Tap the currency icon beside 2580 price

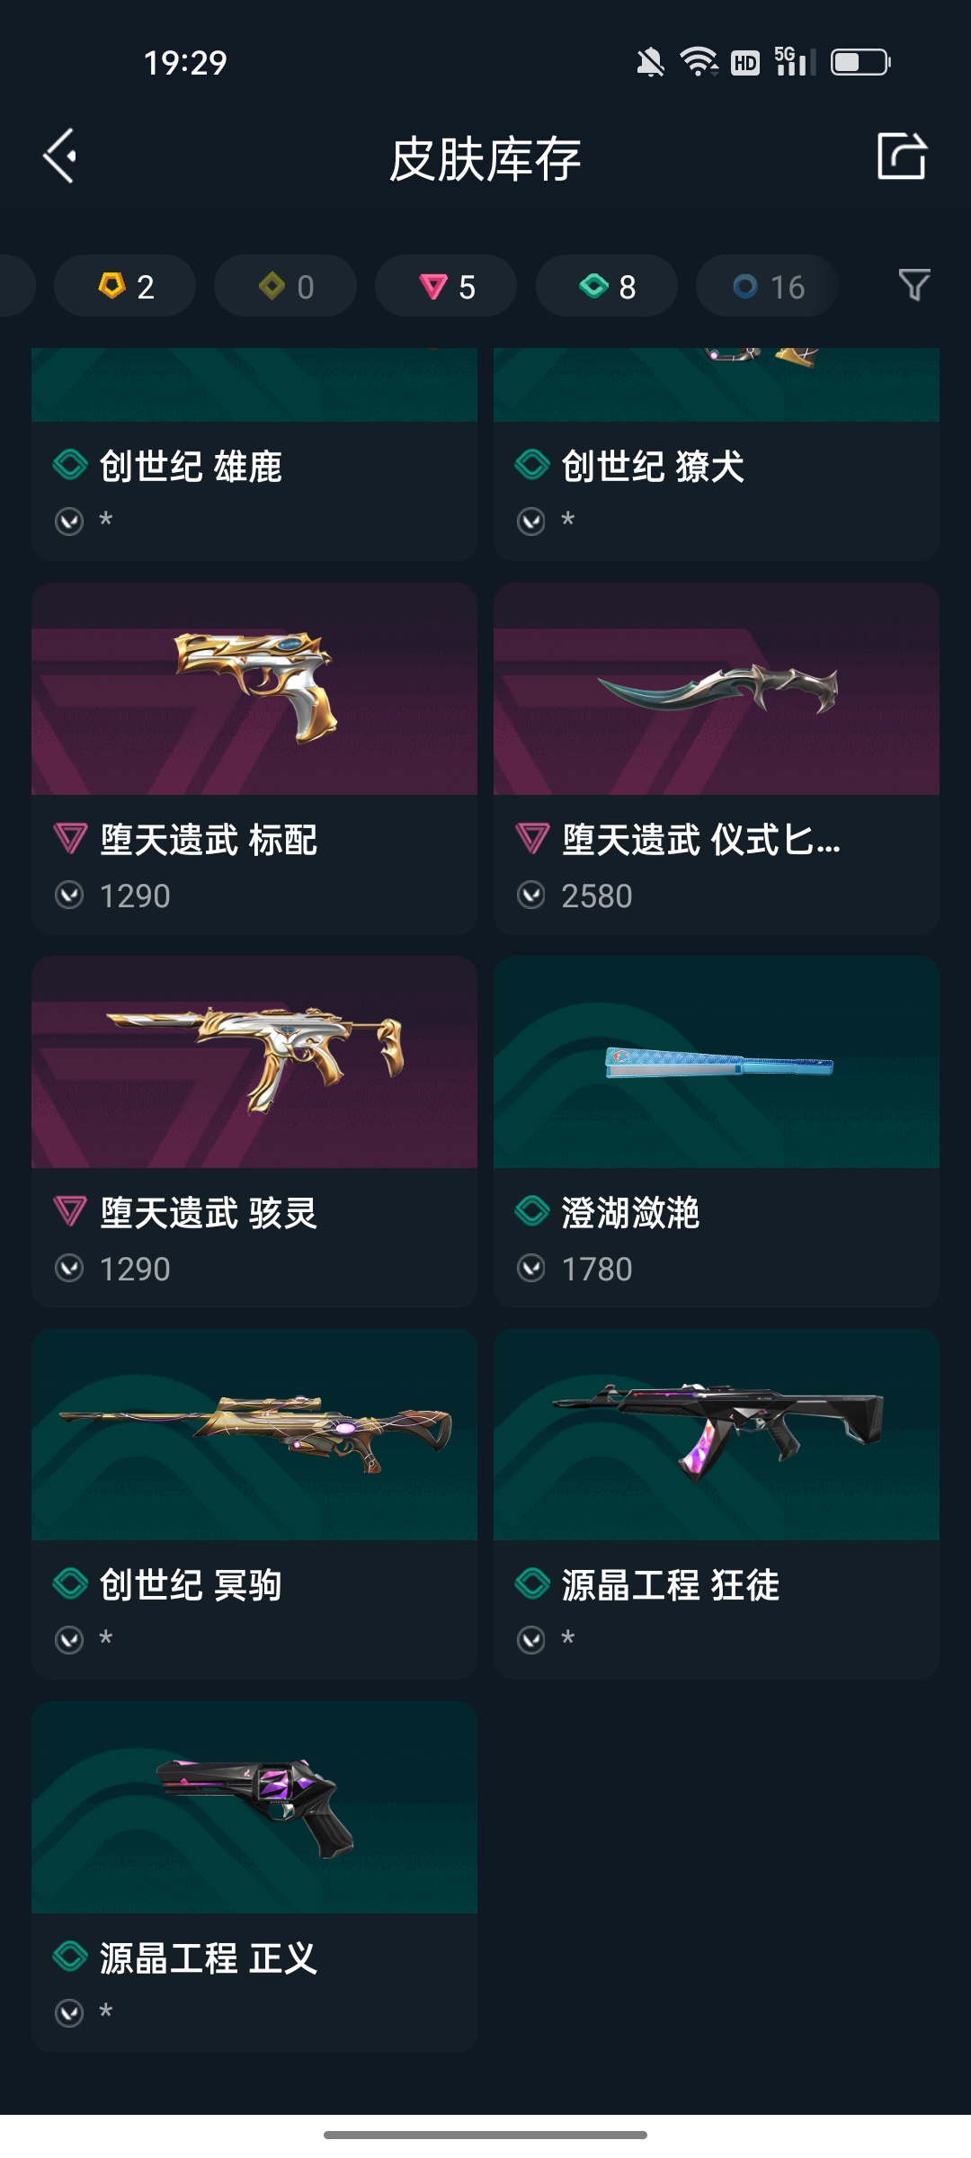531,896
